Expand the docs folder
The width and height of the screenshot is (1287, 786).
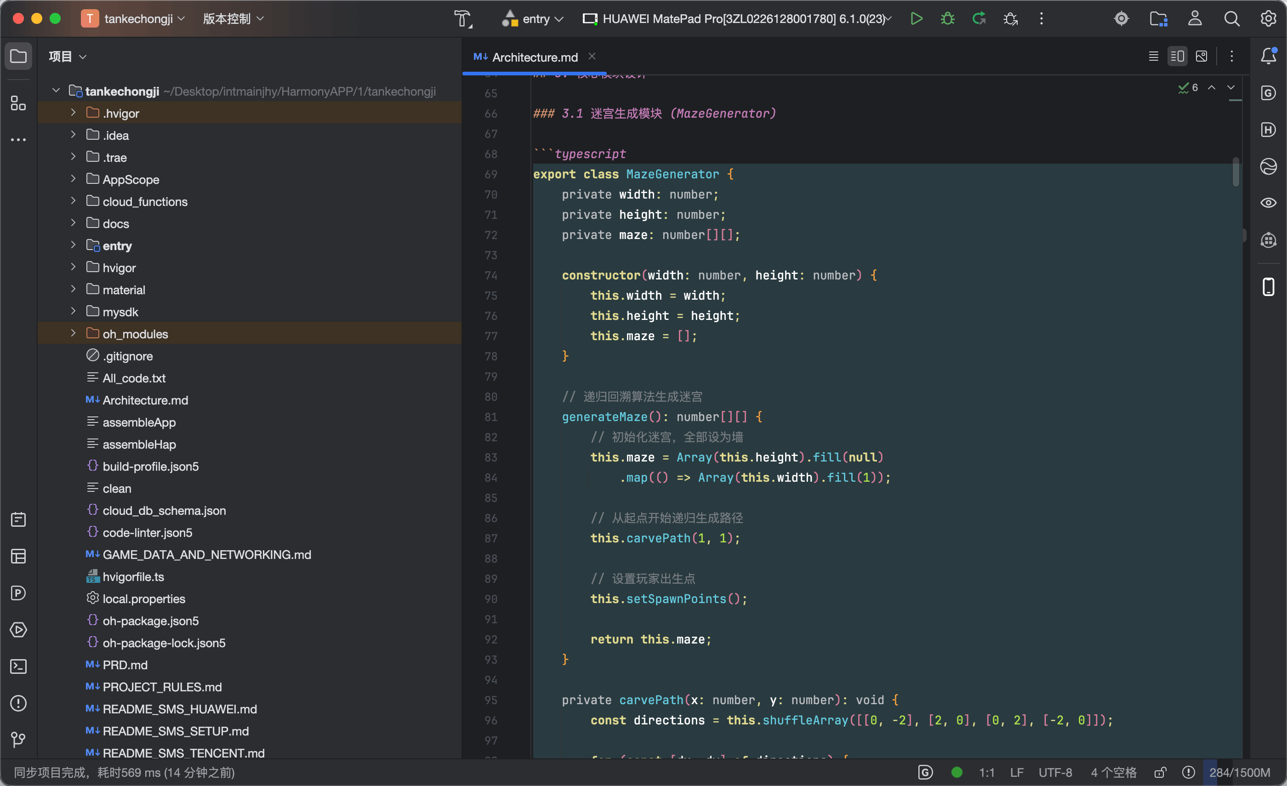pyautogui.click(x=73, y=222)
